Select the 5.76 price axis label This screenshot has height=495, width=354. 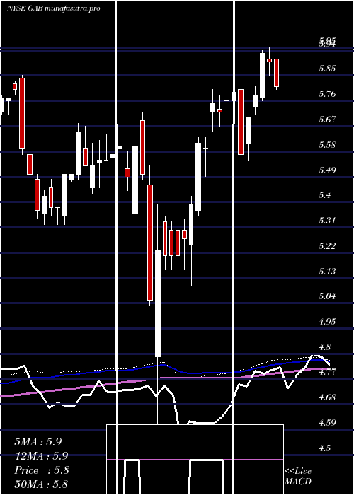pos(327,94)
